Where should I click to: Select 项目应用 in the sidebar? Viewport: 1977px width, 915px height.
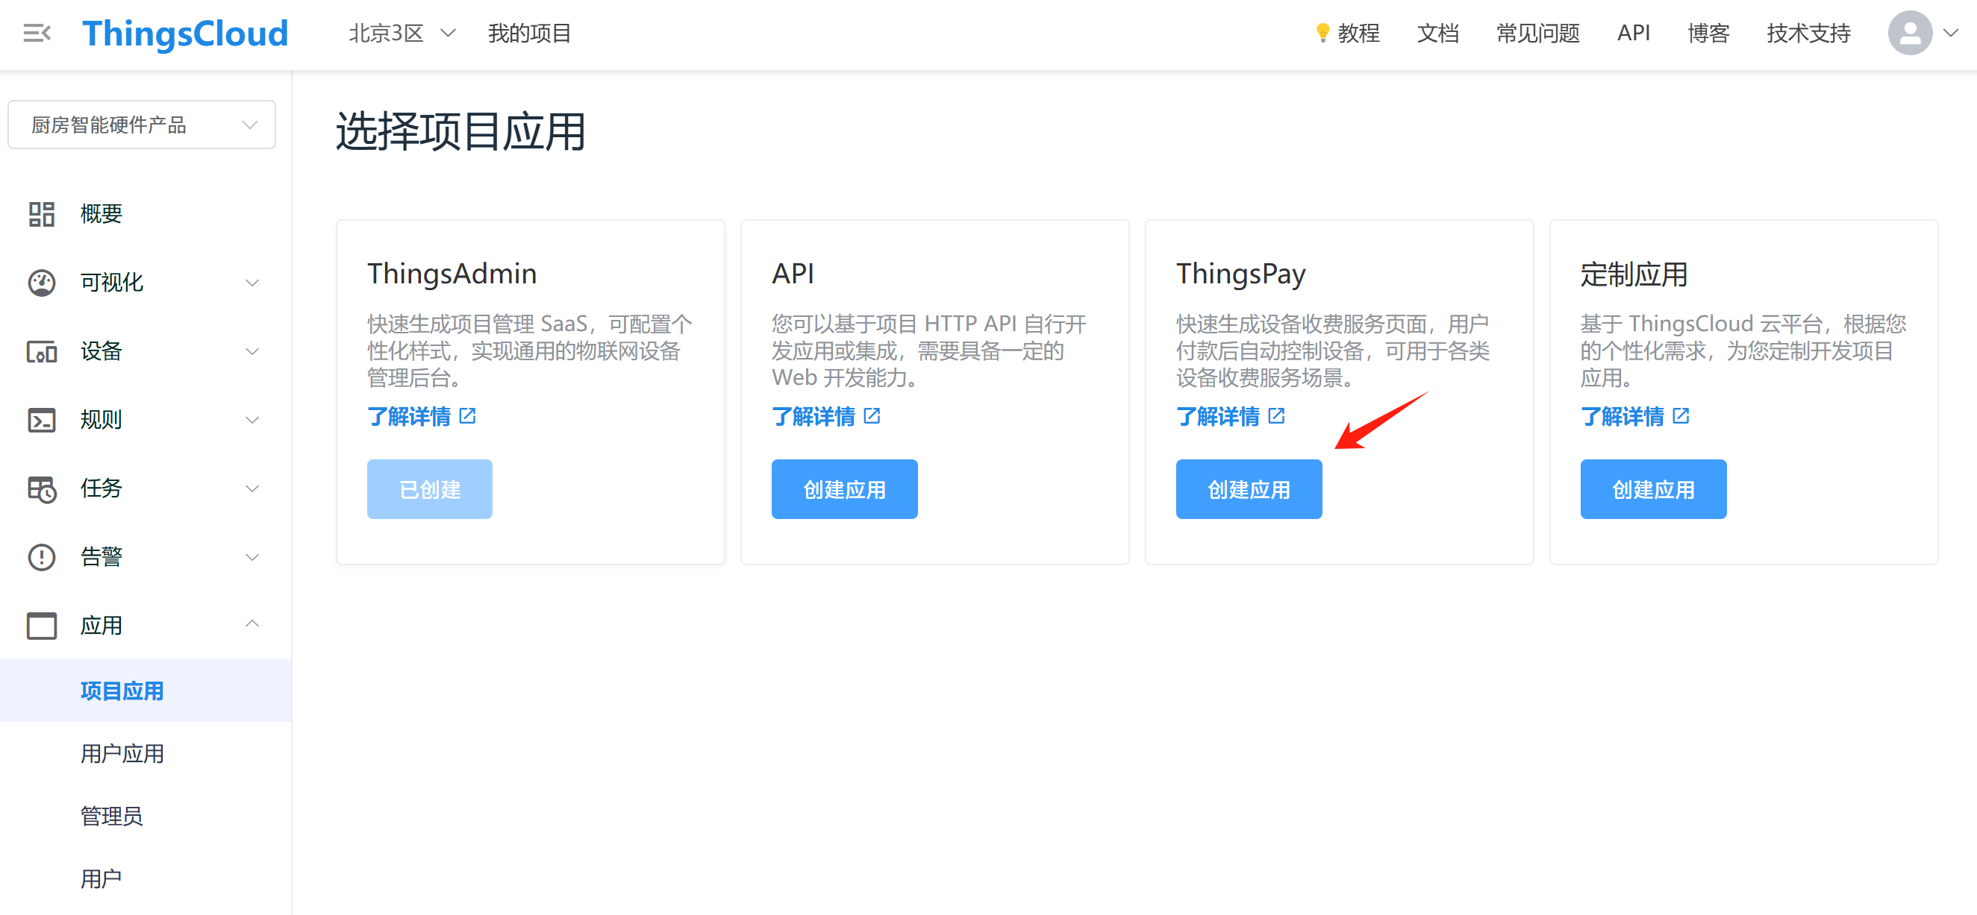tap(146, 691)
